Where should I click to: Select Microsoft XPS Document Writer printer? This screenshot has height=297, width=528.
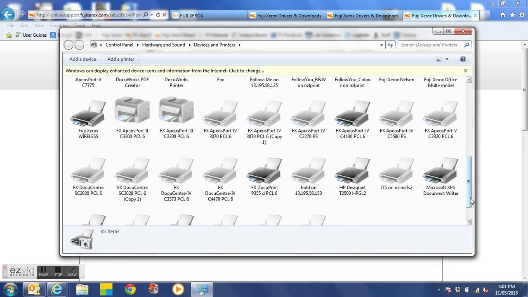click(x=441, y=176)
